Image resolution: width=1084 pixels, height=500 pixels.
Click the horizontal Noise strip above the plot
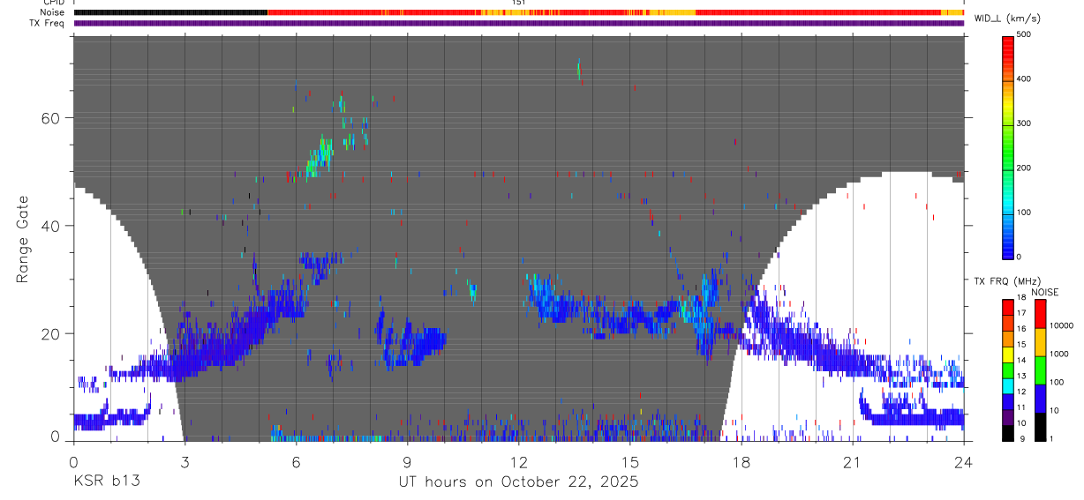click(x=519, y=12)
